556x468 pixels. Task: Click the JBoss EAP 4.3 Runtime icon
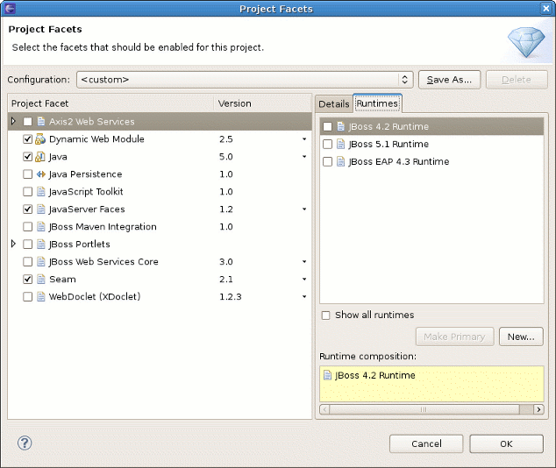point(341,161)
